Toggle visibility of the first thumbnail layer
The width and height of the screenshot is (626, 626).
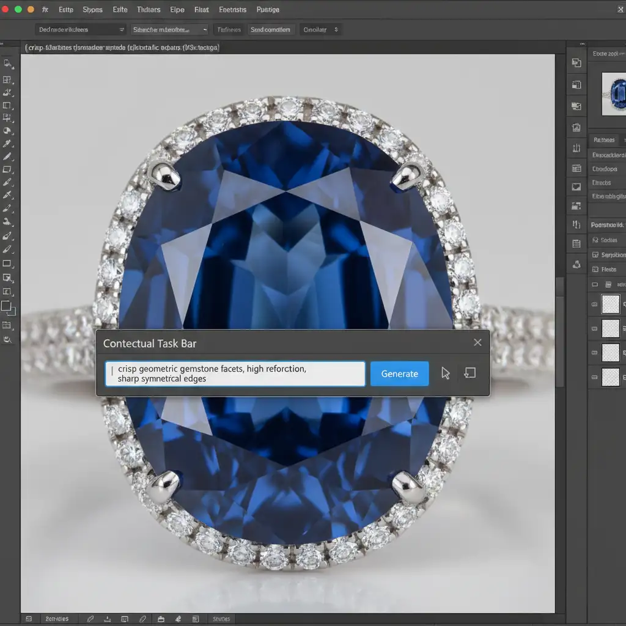tap(594, 304)
